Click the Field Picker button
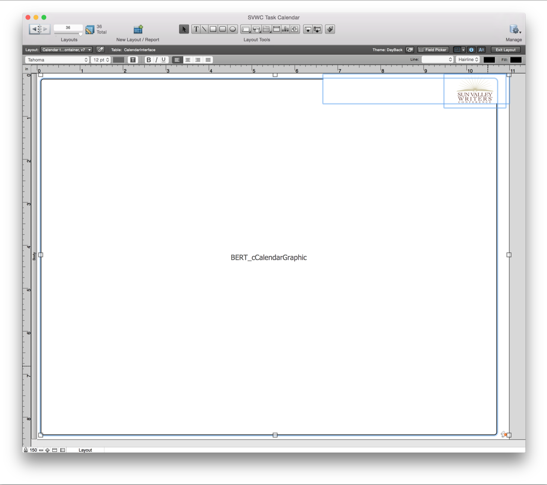The width and height of the screenshot is (547, 485). 433,50
